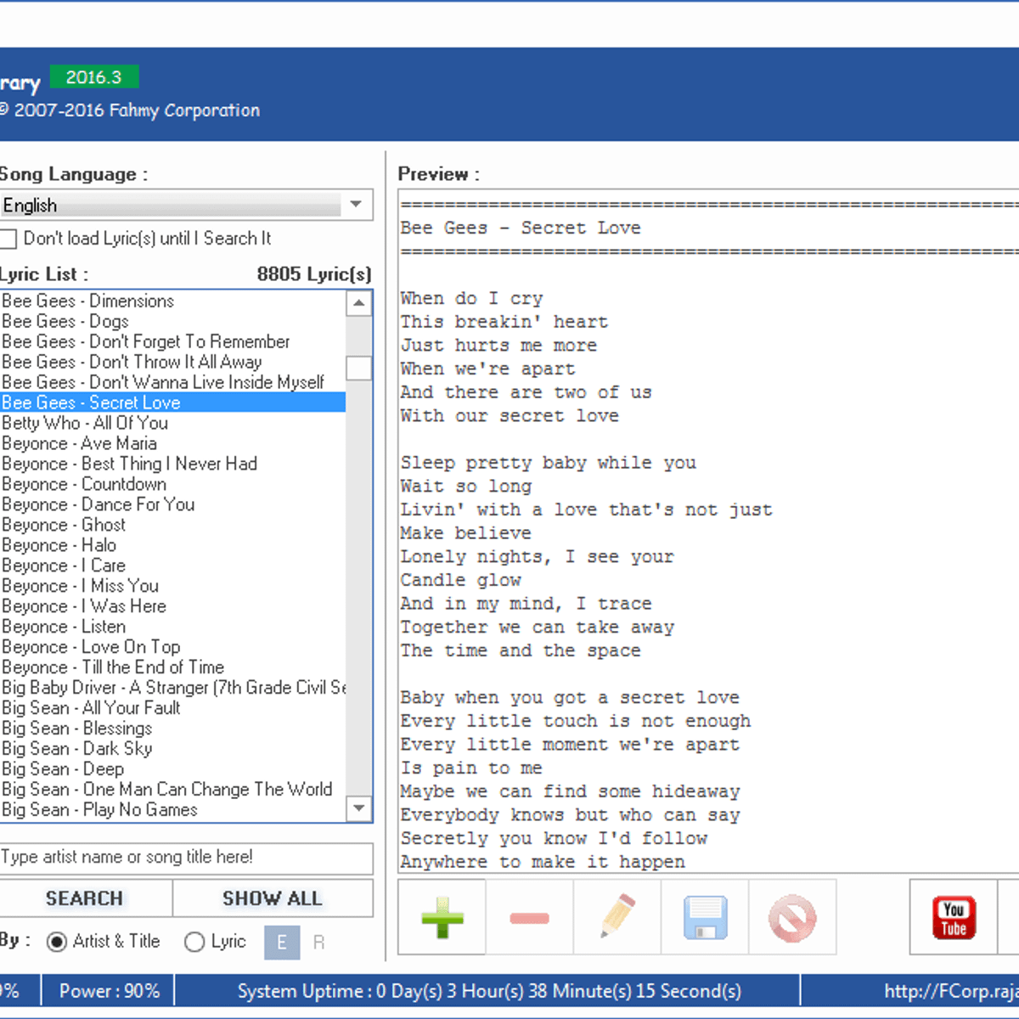This screenshot has width=1019, height=1019.
Task: Select 'Big Sean - Dark Sky'
Action: tap(173, 749)
